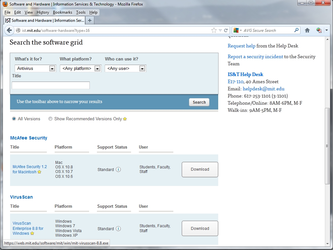Click the Title text input field
The image size is (333, 250).
click(51, 86)
